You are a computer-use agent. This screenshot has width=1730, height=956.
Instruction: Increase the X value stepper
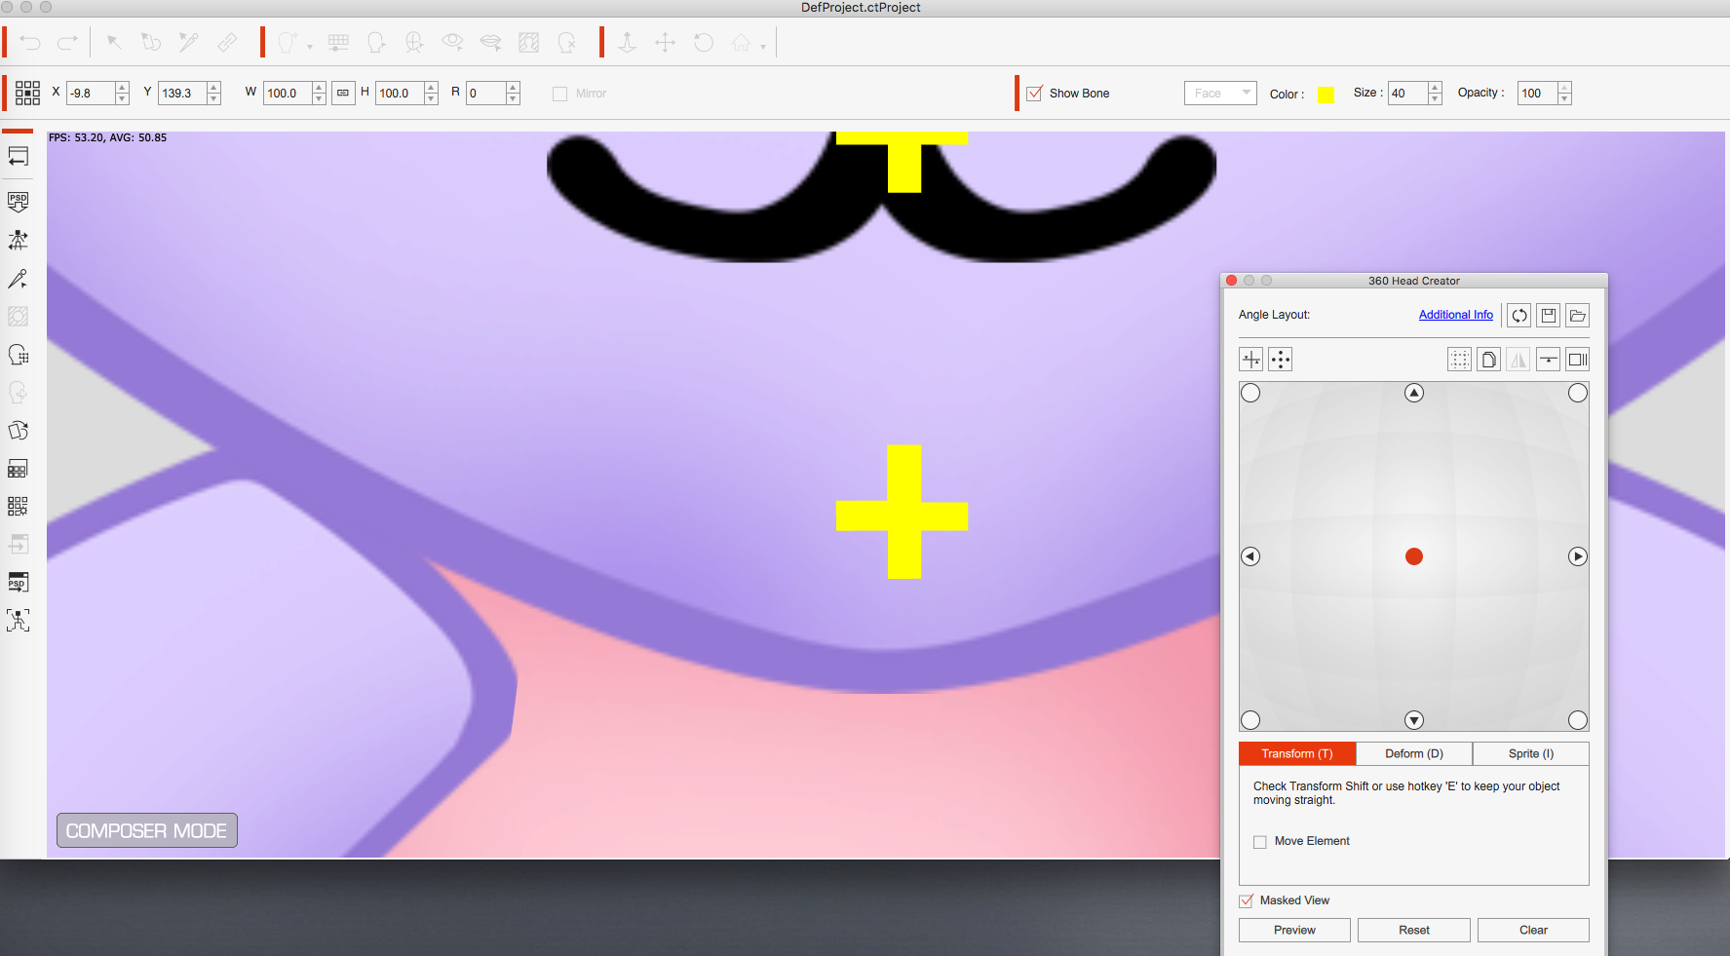click(x=122, y=88)
